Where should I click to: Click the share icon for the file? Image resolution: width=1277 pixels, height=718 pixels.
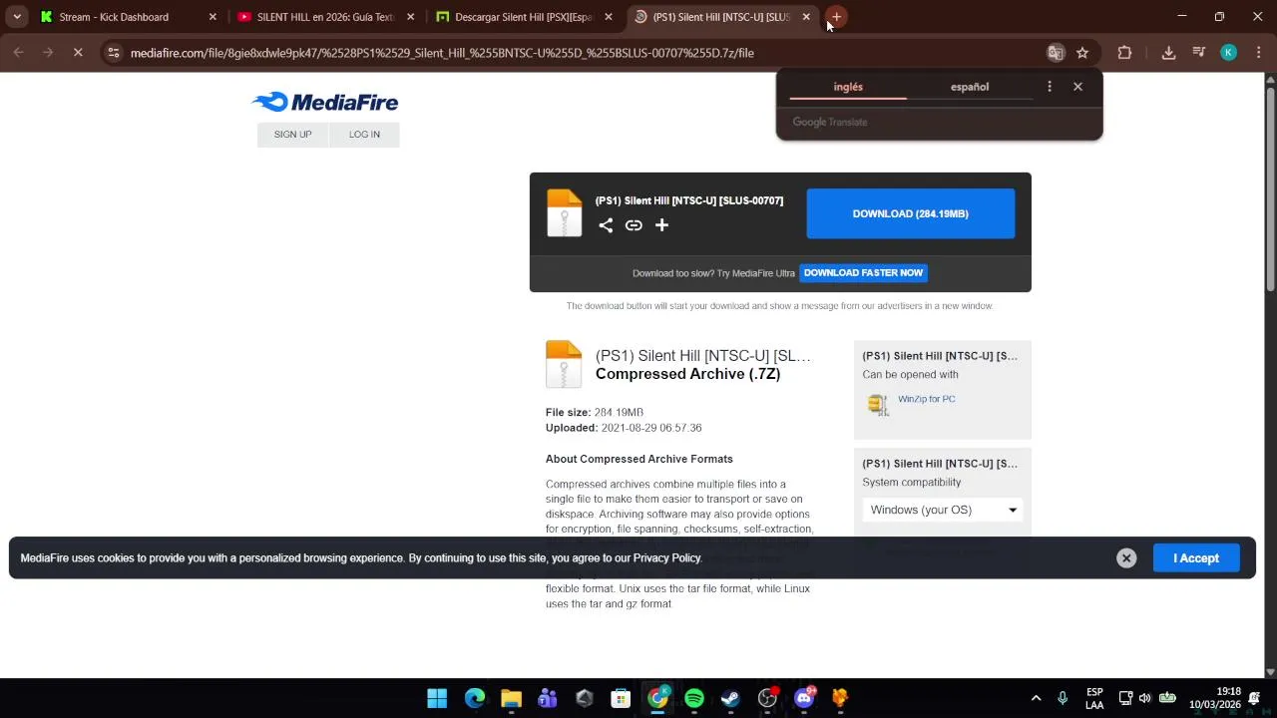click(x=606, y=225)
